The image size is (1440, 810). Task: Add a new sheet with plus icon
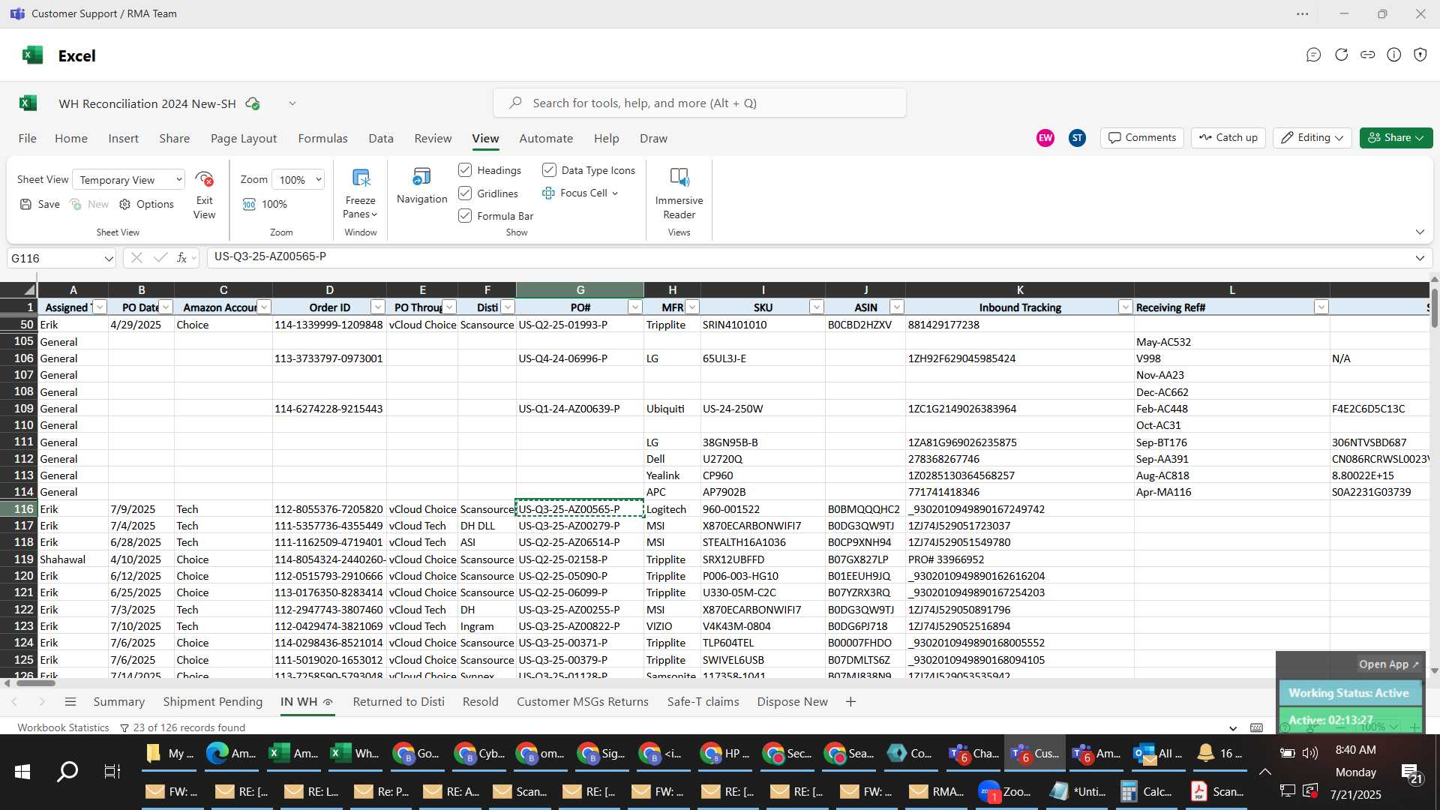coord(850,702)
